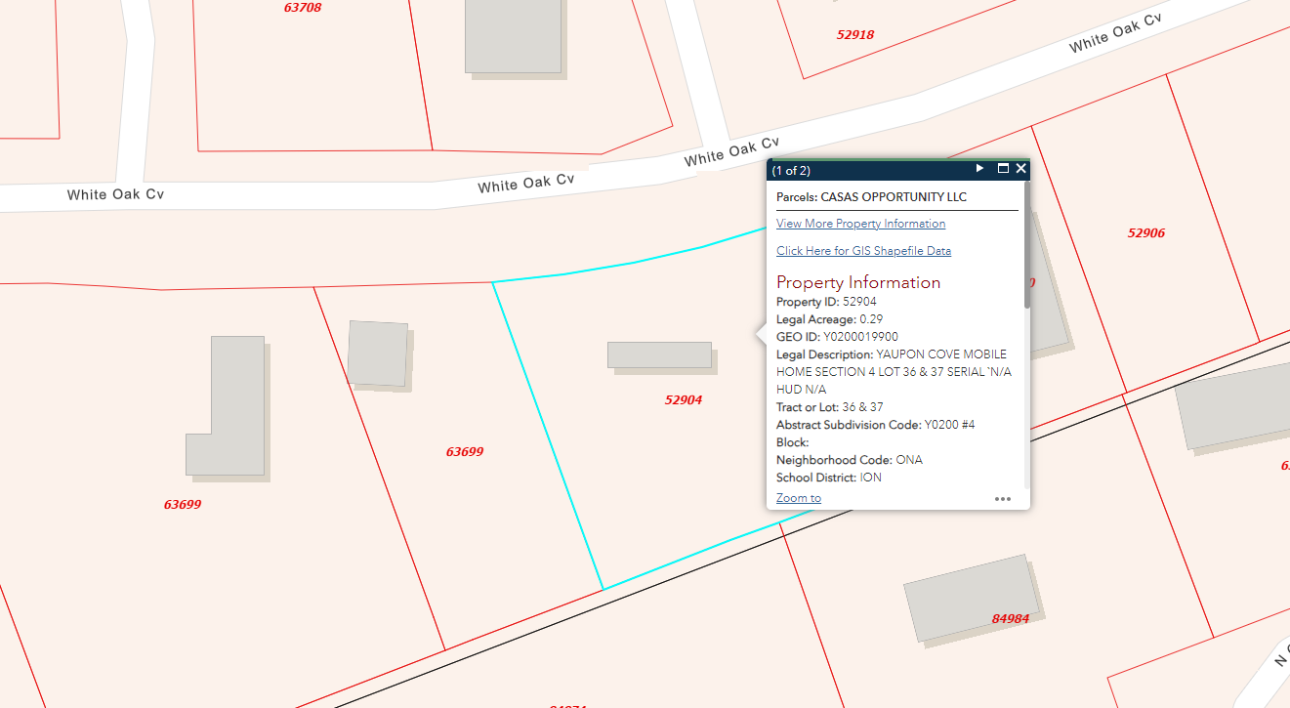Click the Zoom to link
Image resolution: width=1290 pixels, height=708 pixels.
[x=798, y=498]
